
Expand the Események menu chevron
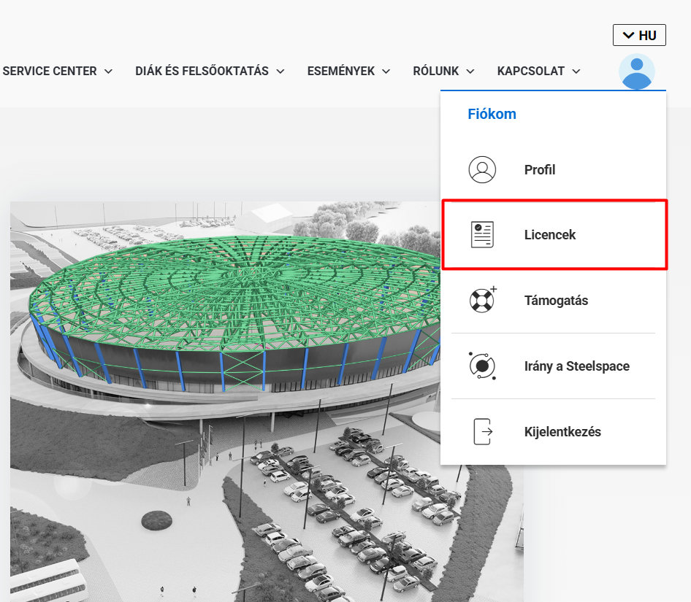click(386, 72)
